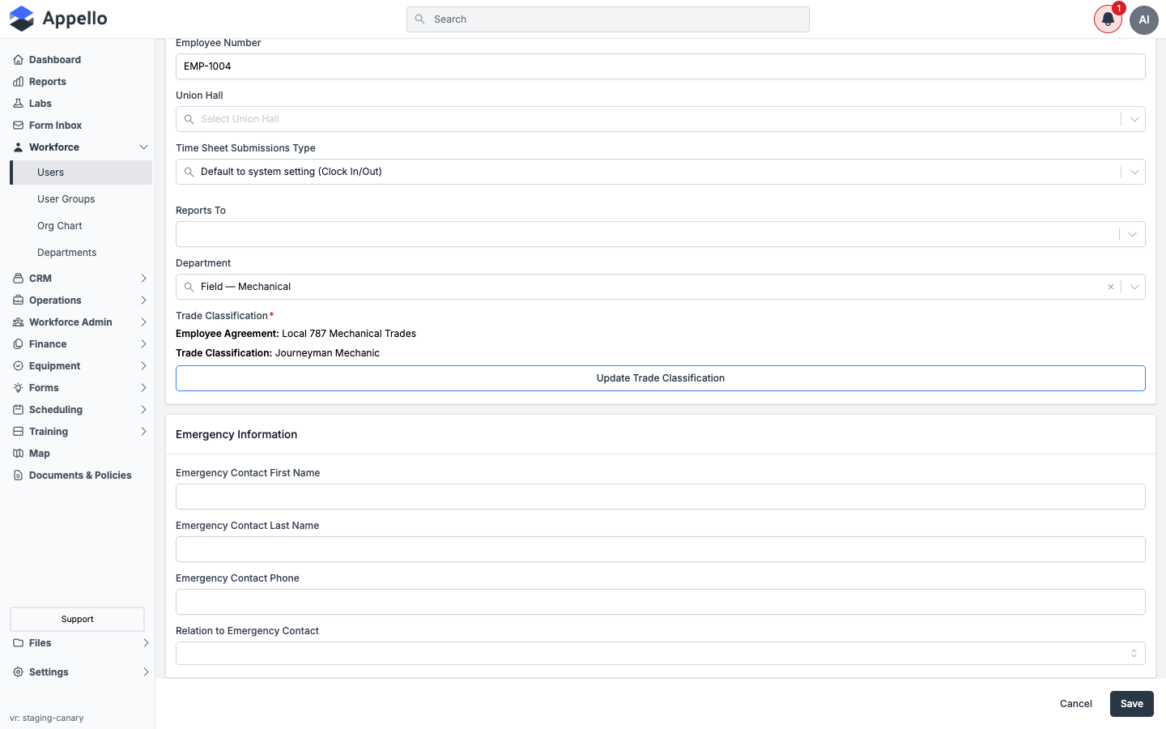Click the Emergency Contact Last Name field
This screenshot has width=1166, height=729.
pos(661,549)
